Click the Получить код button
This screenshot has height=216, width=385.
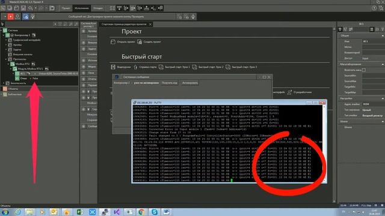tap(170, 83)
